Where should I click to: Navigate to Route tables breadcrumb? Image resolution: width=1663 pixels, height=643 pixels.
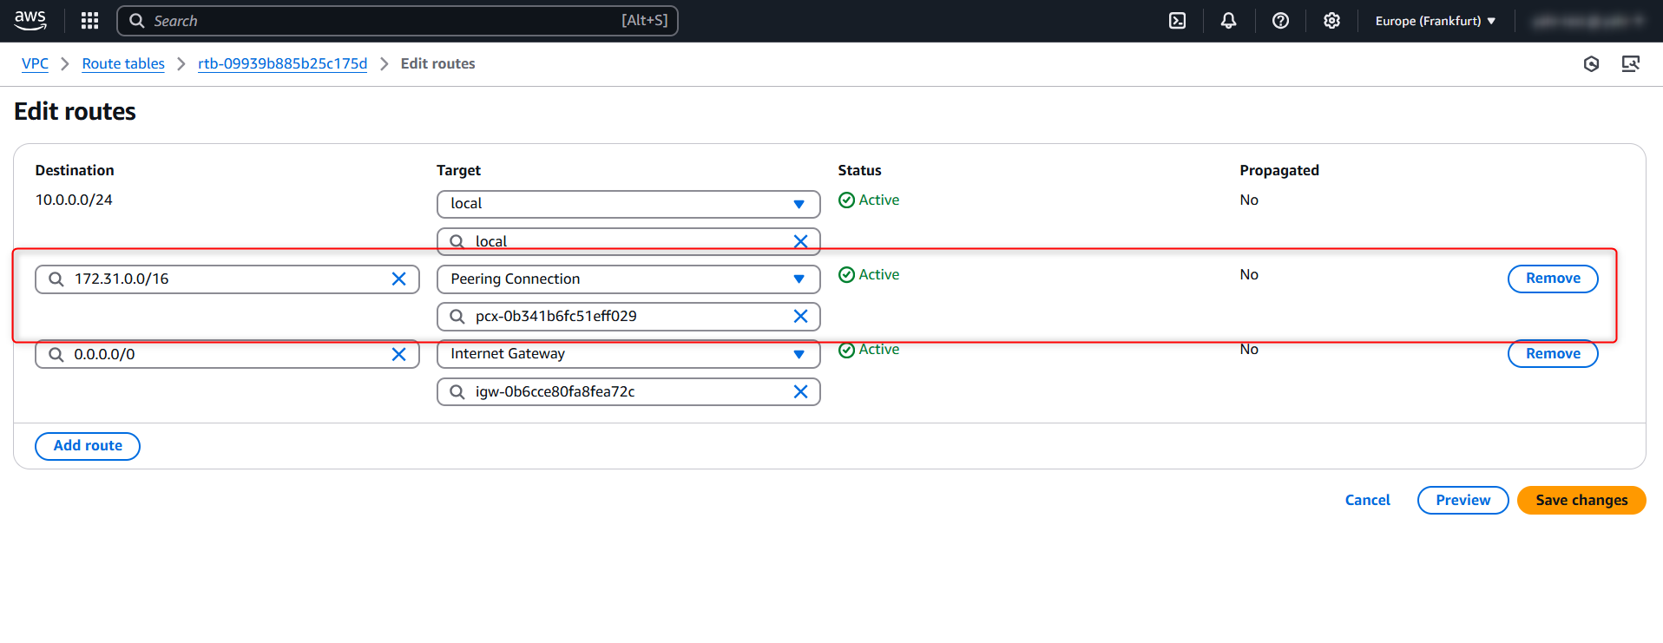123,63
